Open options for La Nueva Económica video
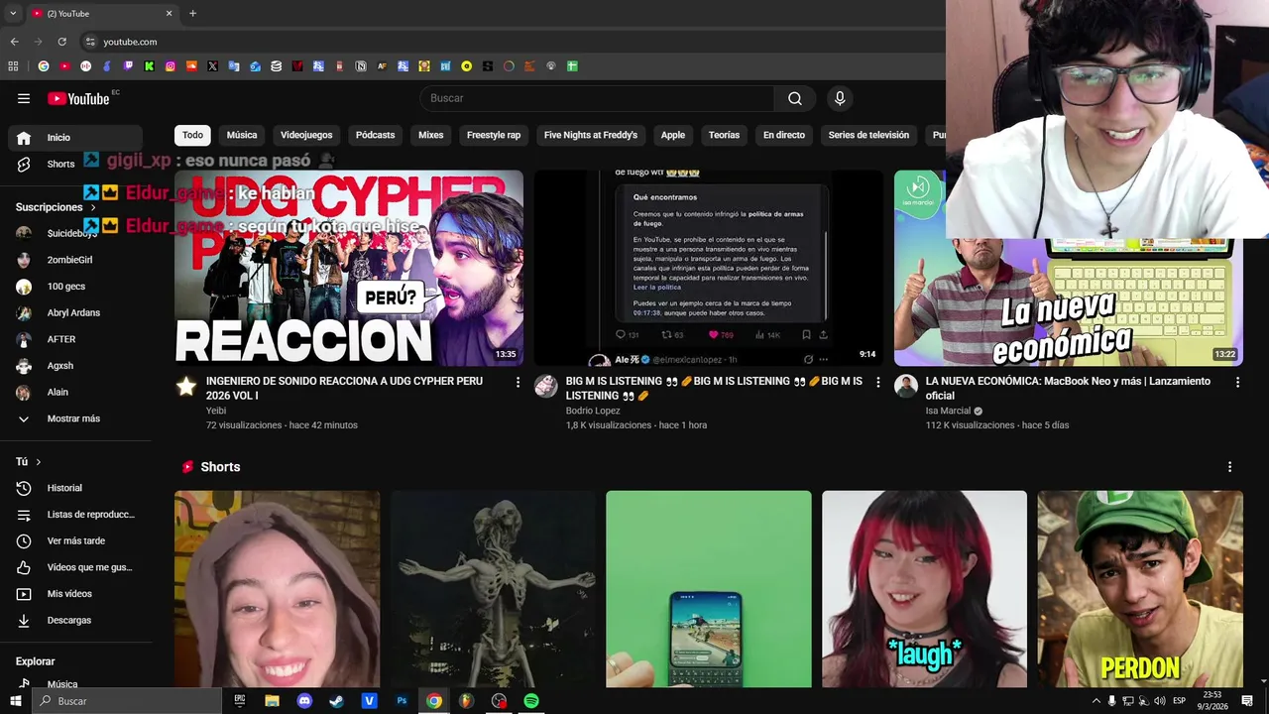1269x714 pixels. point(1237,382)
